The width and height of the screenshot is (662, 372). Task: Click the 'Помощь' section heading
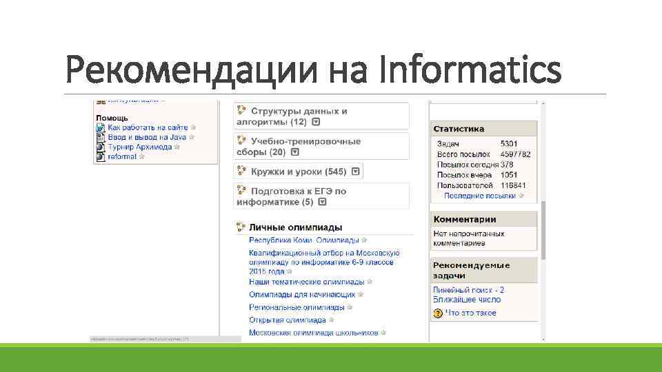[112, 118]
